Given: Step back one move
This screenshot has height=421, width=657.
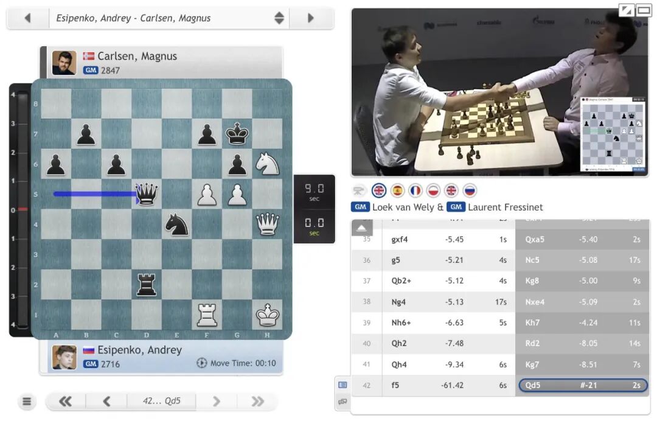Looking at the screenshot, I should (106, 402).
